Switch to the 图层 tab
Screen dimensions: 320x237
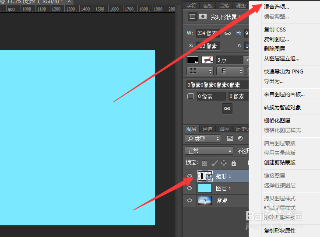[191, 129]
